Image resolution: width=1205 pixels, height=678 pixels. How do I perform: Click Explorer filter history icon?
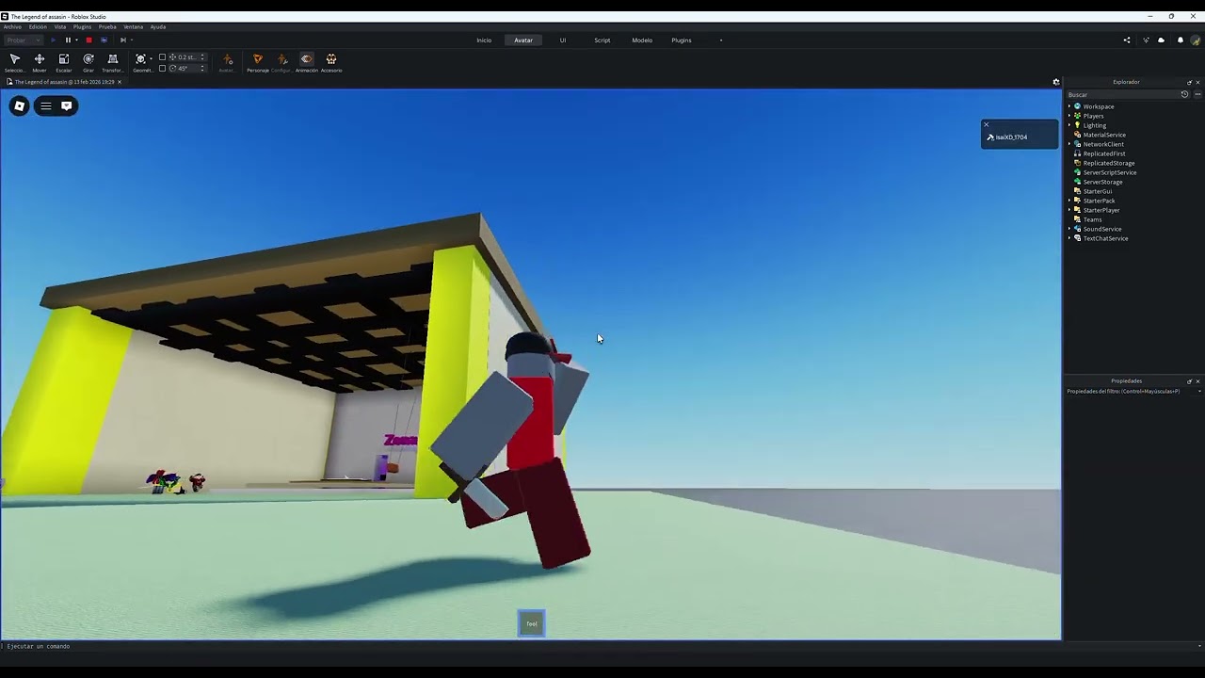1185,94
